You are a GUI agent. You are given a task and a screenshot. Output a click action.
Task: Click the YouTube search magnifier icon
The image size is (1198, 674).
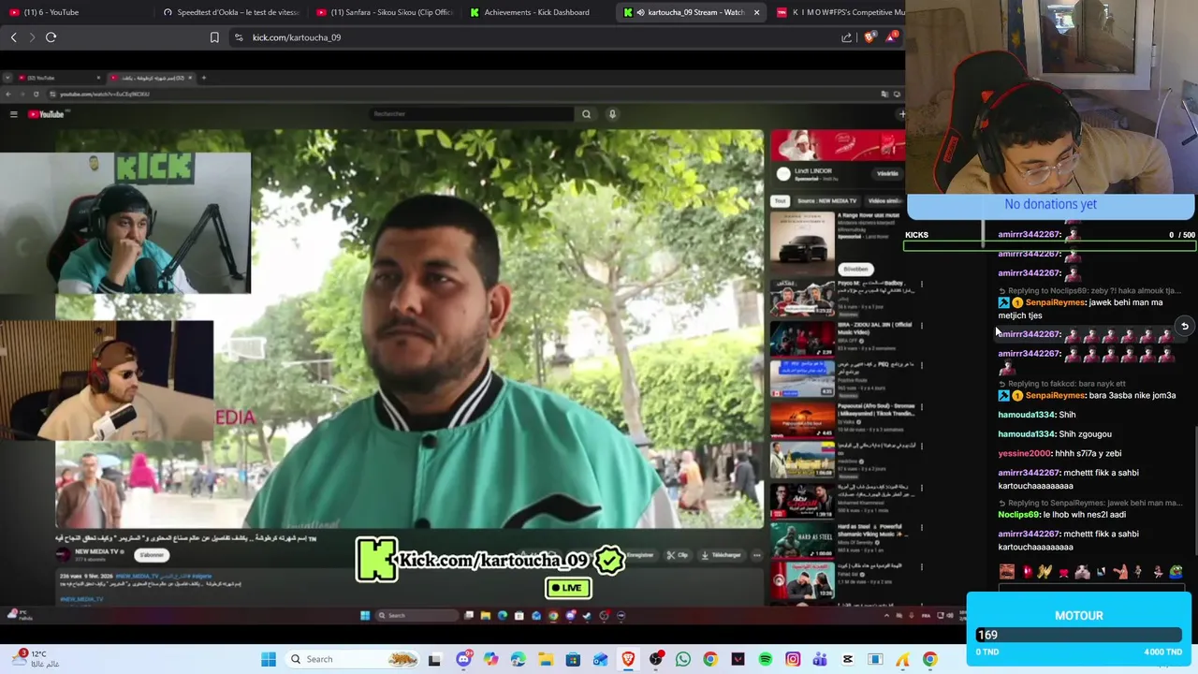tap(586, 114)
